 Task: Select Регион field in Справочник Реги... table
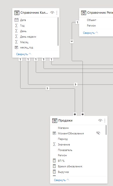[91, 26]
